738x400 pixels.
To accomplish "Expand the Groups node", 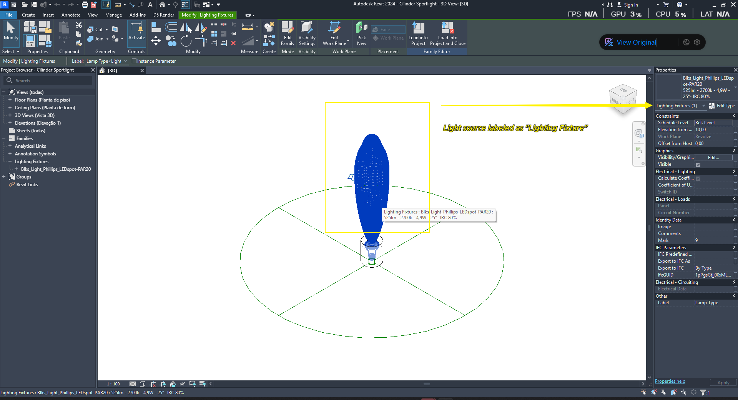I will [4, 177].
